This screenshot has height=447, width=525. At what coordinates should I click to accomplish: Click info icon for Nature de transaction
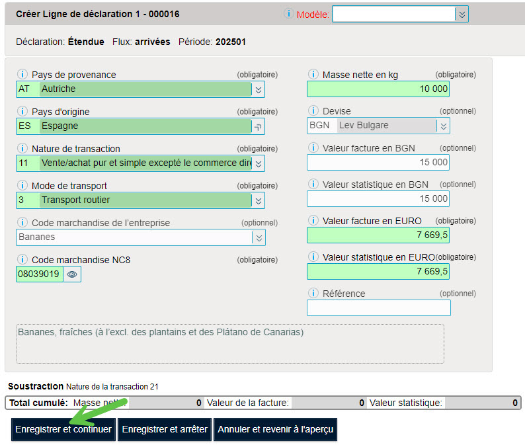22,148
